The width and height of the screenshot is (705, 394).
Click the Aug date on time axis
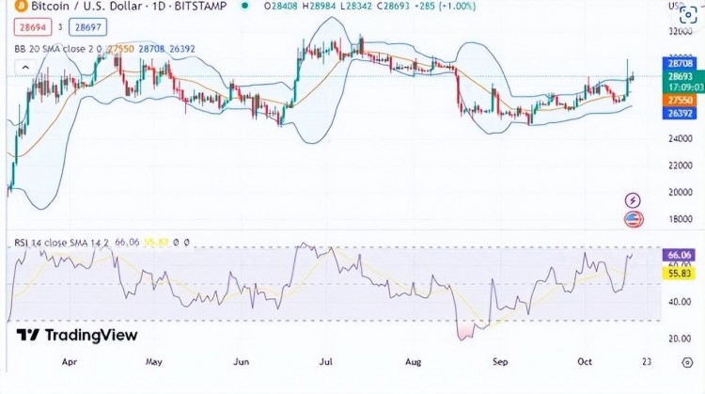pos(413,362)
